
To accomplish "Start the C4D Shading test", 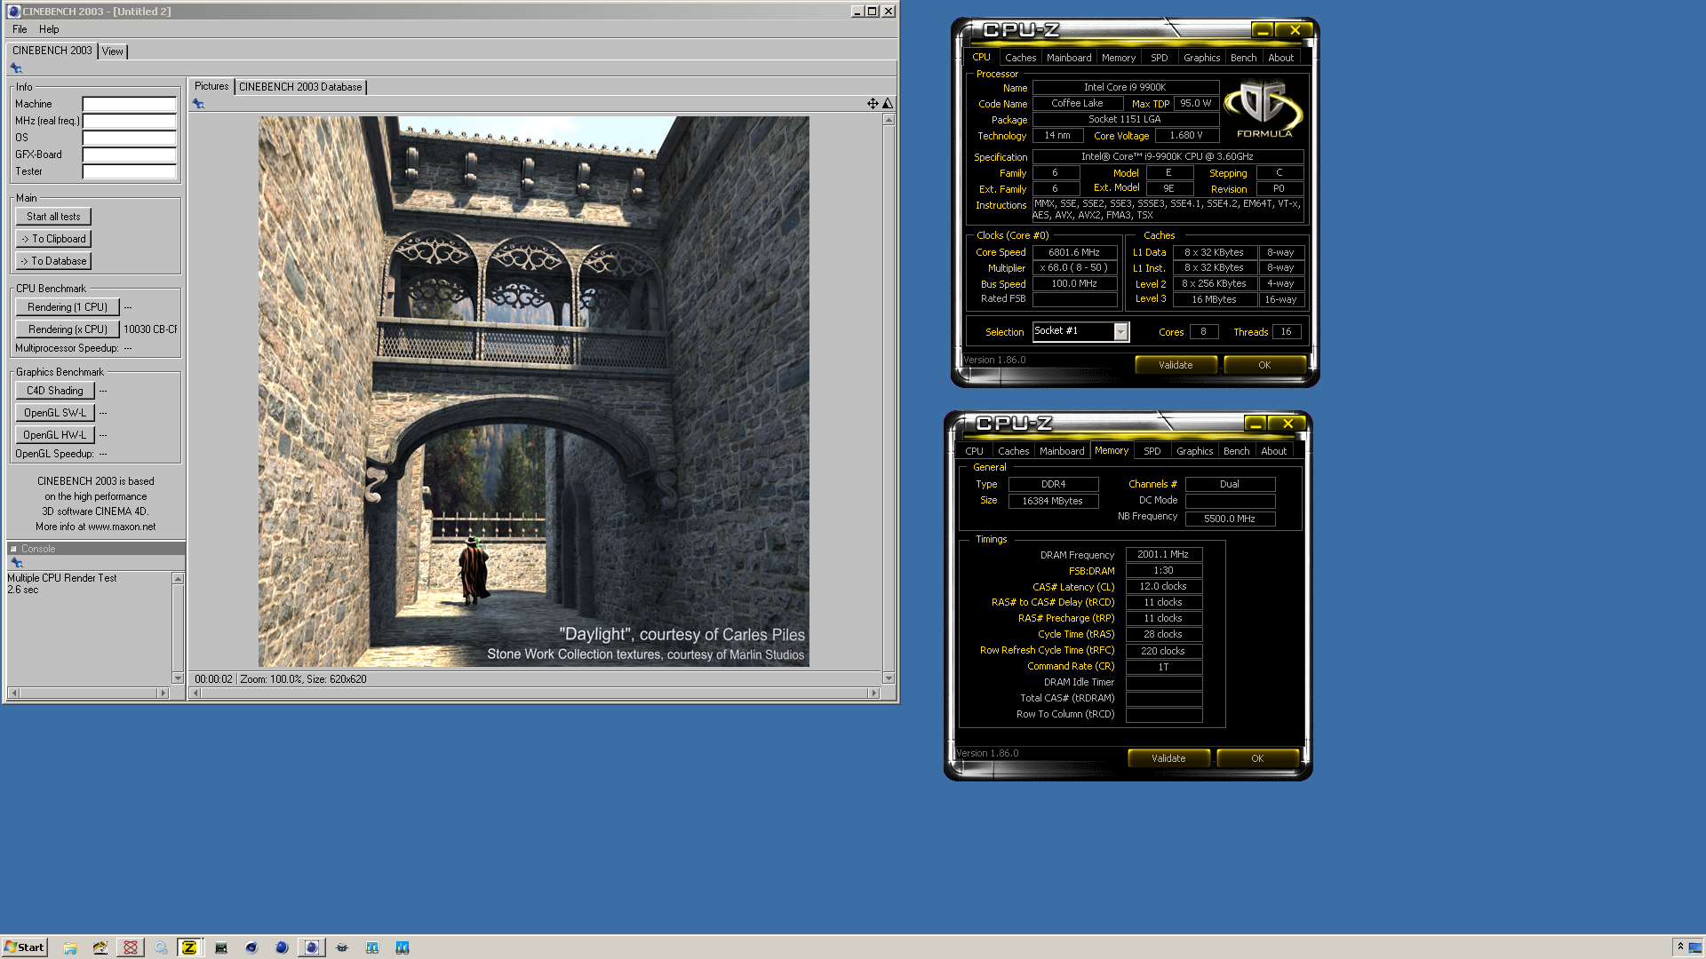I will point(55,391).
